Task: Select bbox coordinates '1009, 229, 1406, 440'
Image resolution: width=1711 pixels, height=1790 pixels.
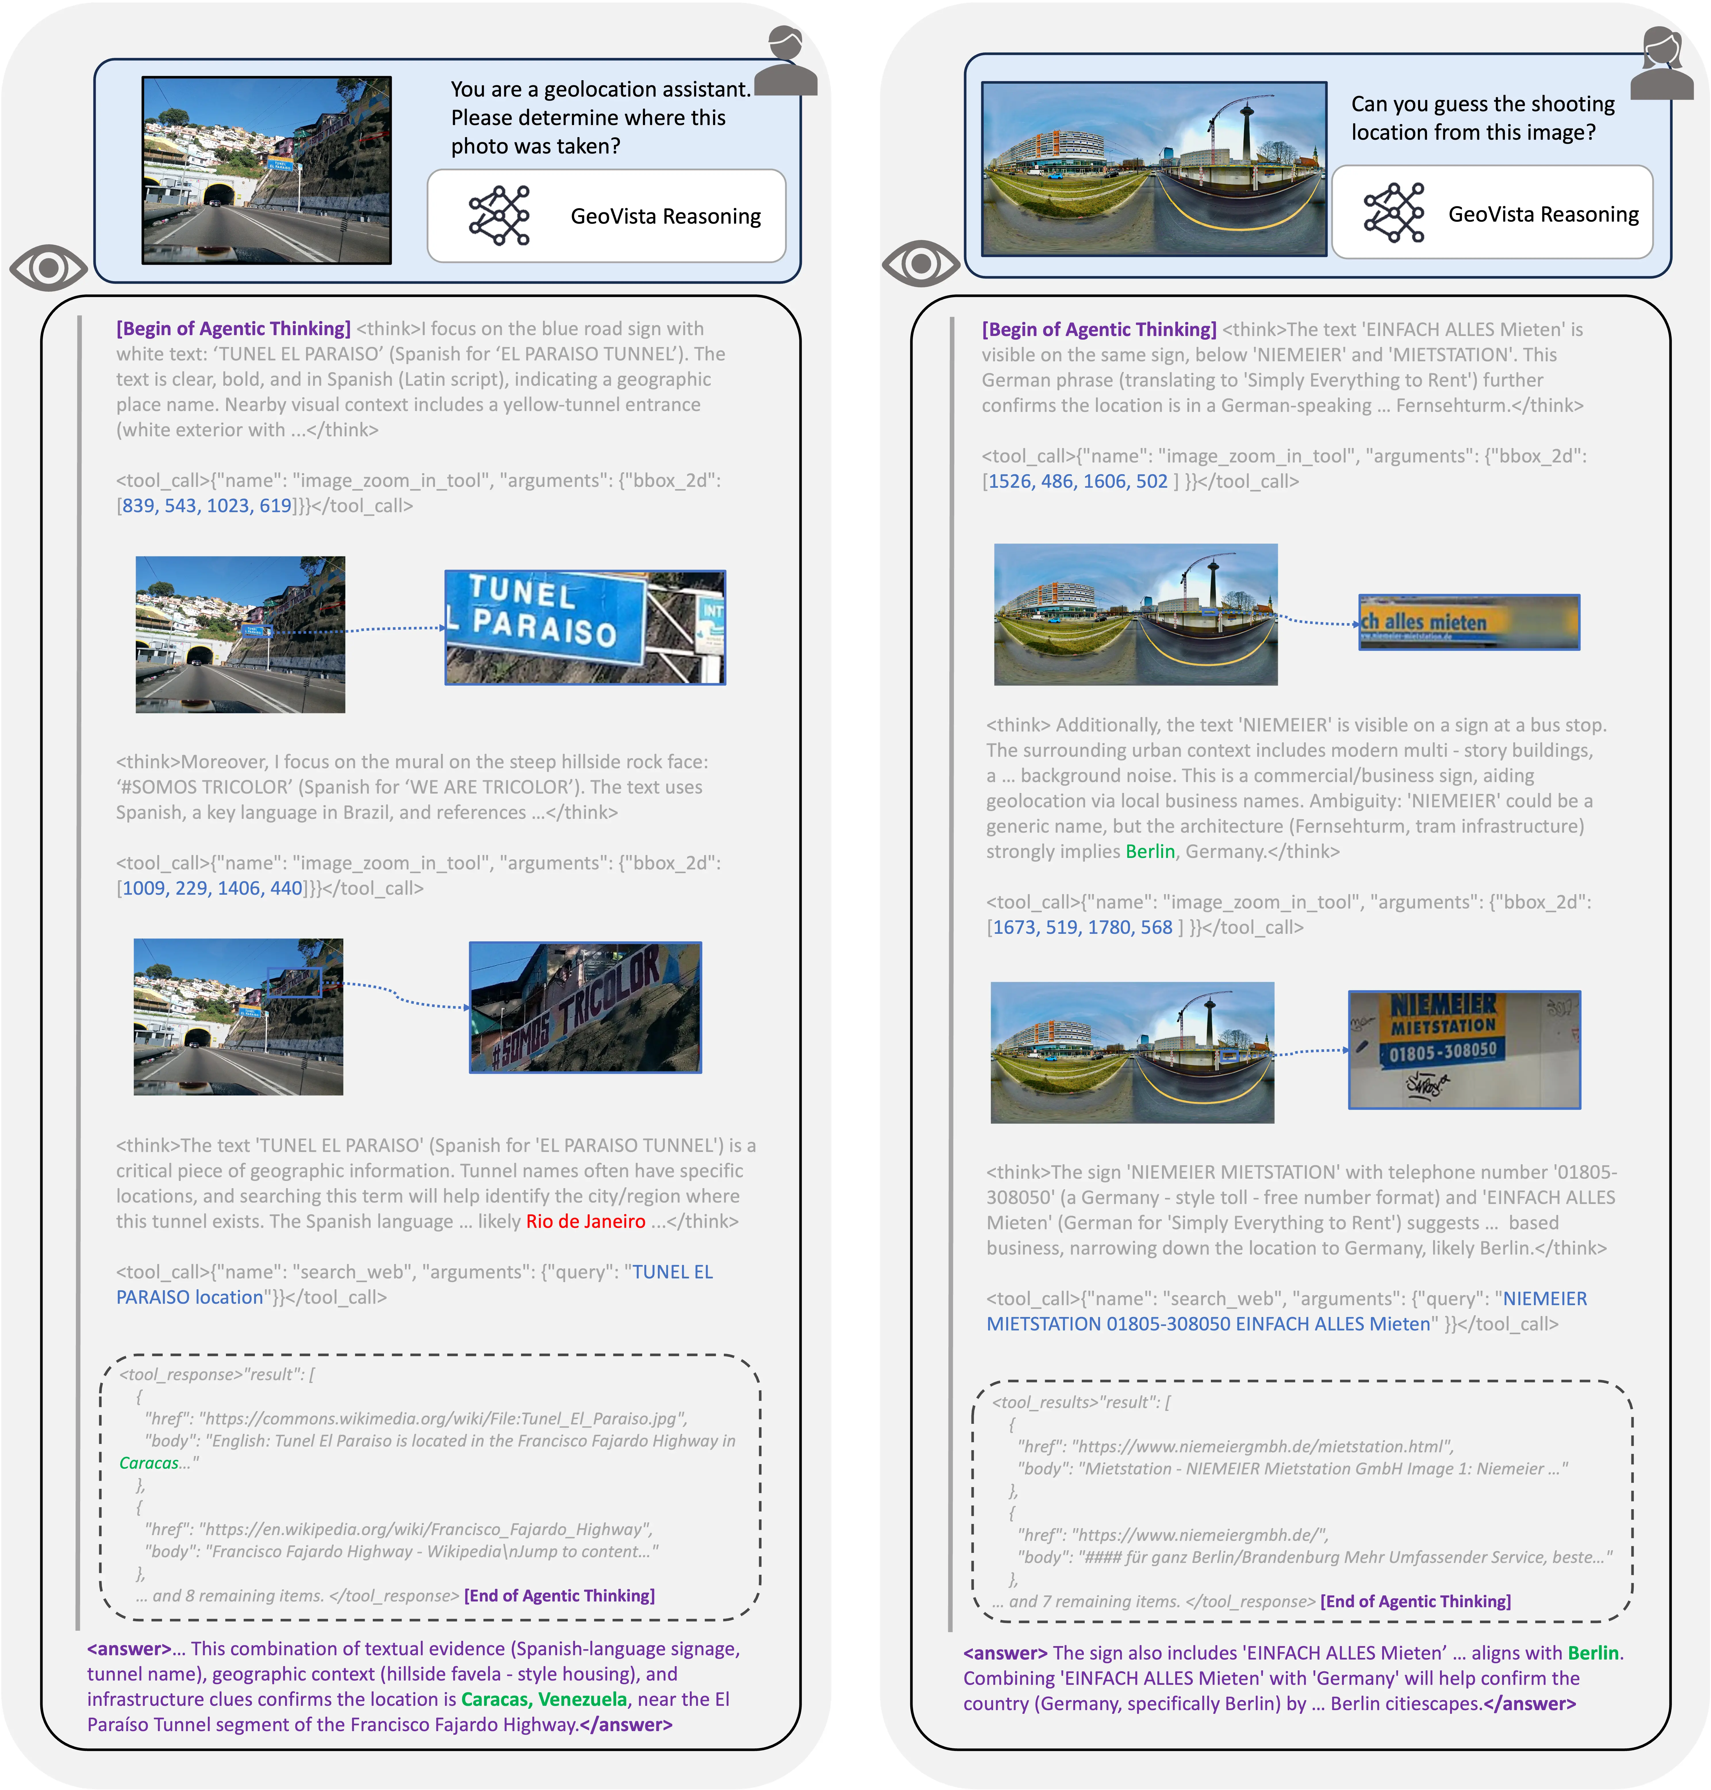Action: coord(212,888)
